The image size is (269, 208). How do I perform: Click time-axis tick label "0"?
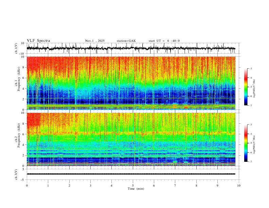27,186
